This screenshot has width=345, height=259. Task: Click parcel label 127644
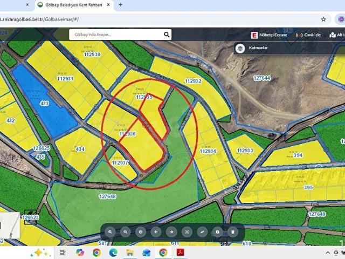[262, 78]
